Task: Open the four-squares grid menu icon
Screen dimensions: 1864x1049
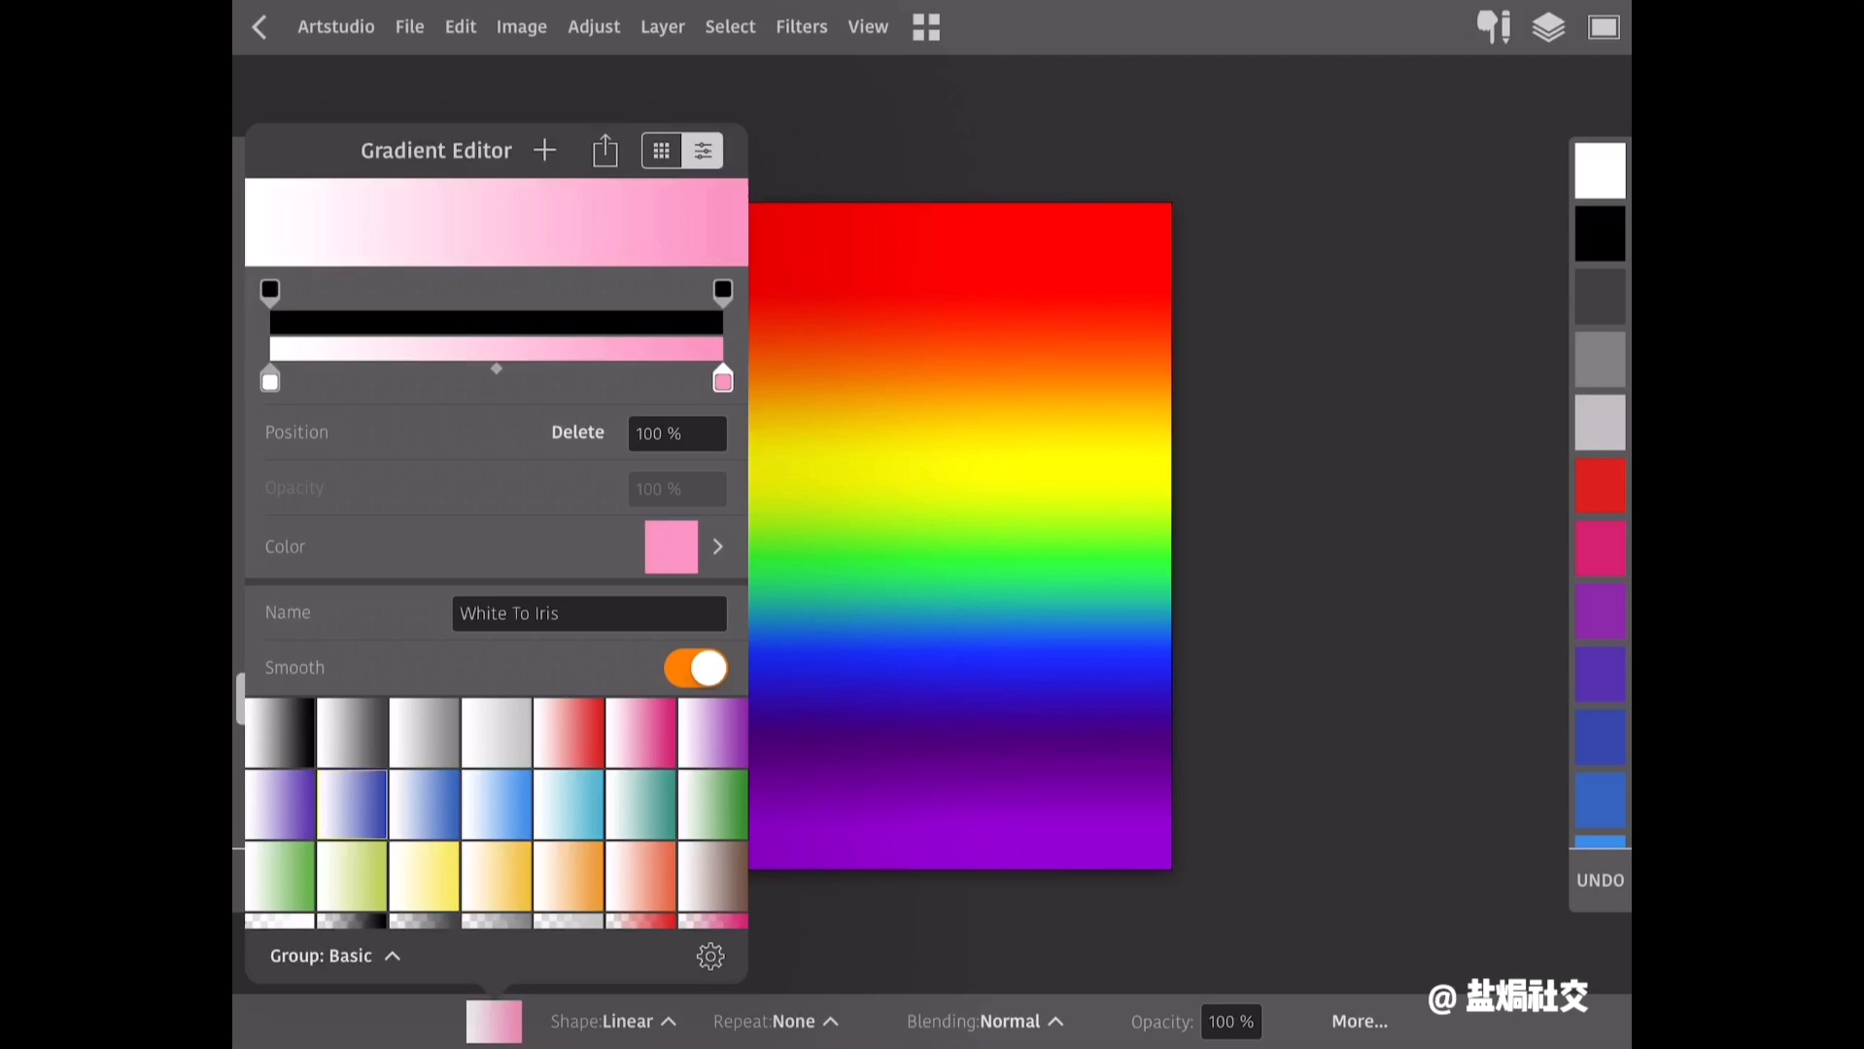Action: tap(926, 27)
